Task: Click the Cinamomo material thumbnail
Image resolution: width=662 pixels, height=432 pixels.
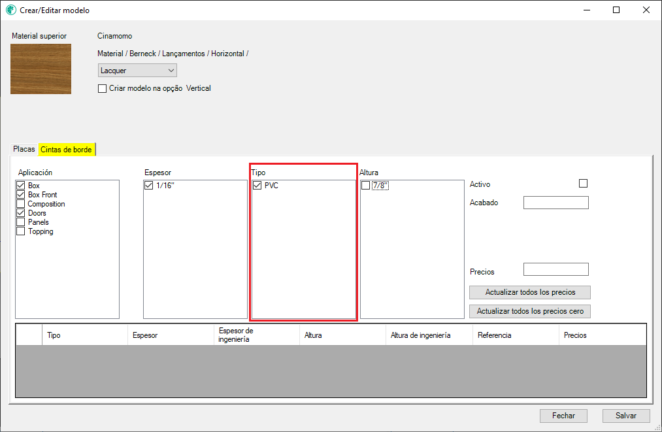Action: point(41,69)
